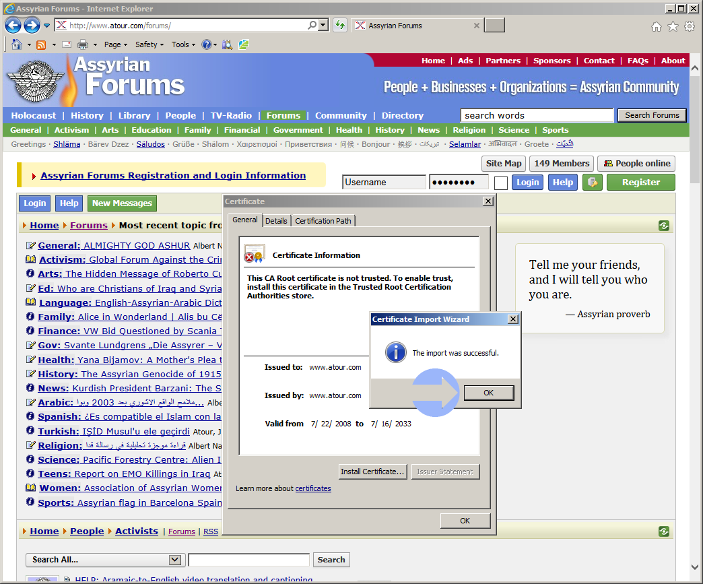Click the search magnifier in the address bar
This screenshot has height=584, width=703.
[x=312, y=26]
